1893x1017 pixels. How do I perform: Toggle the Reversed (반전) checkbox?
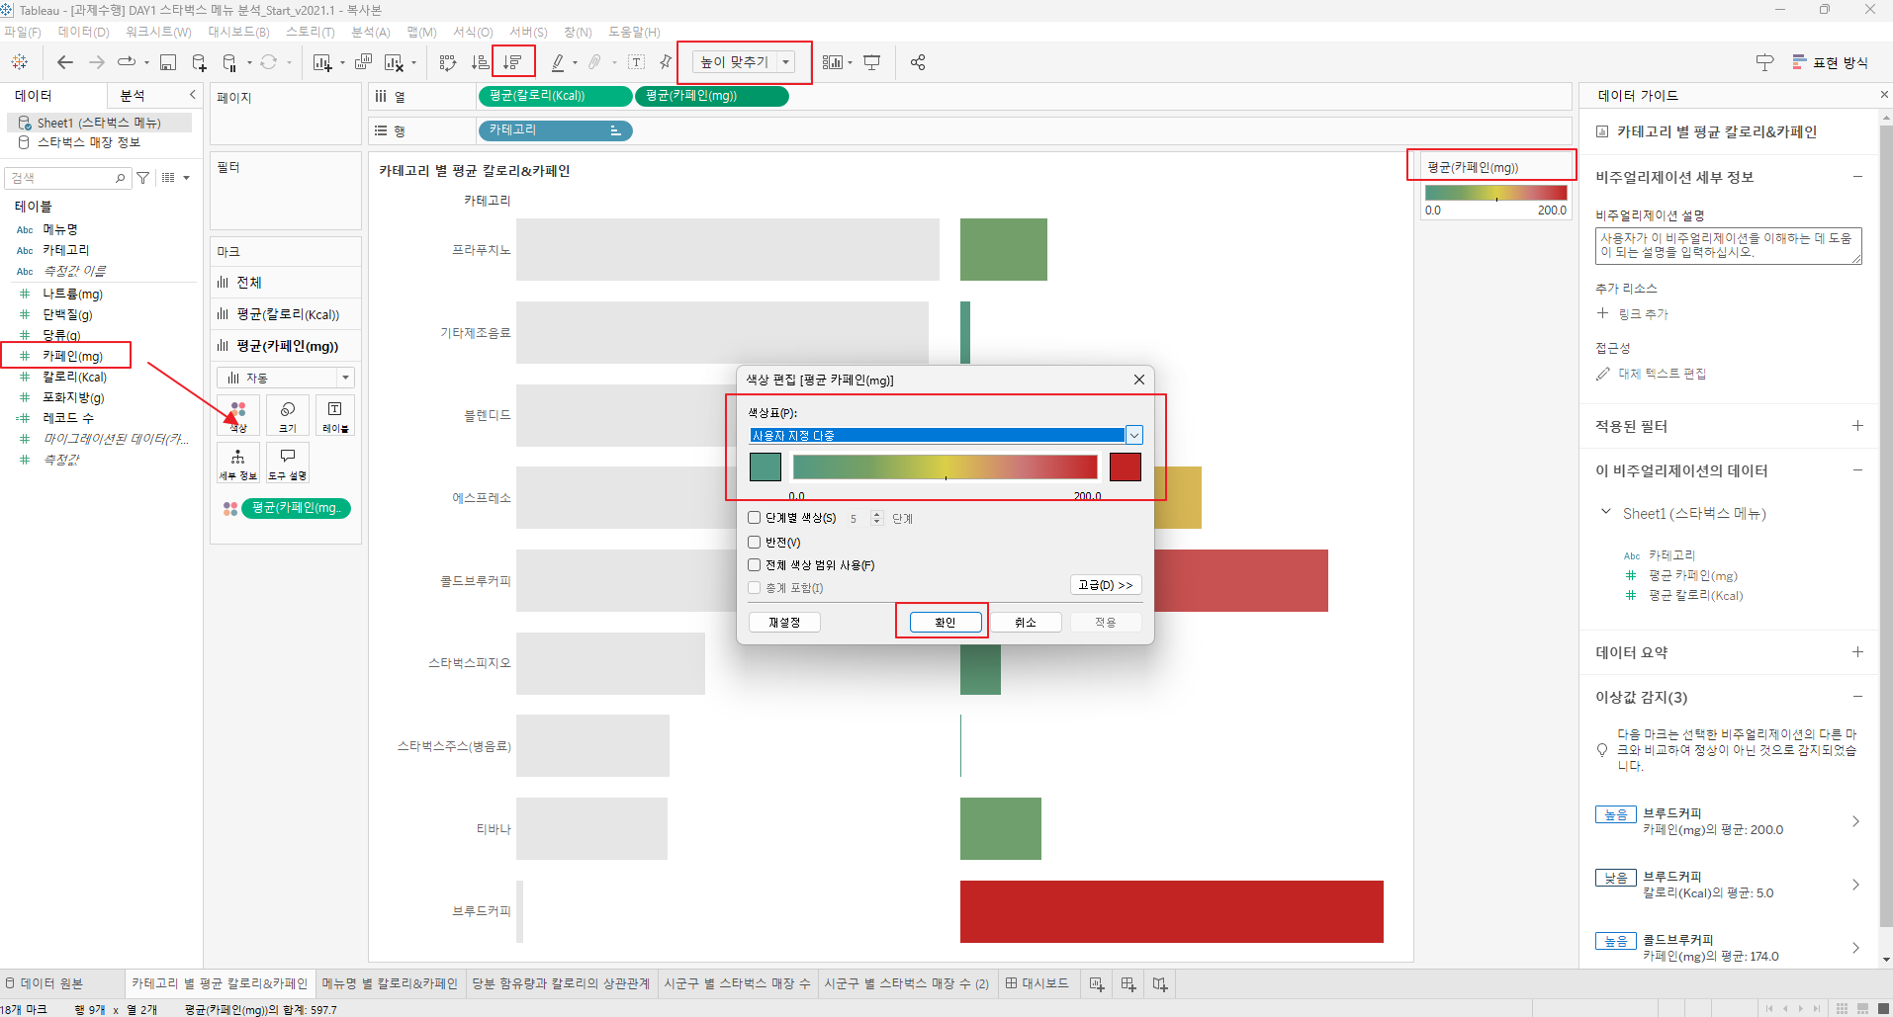[x=755, y=542]
